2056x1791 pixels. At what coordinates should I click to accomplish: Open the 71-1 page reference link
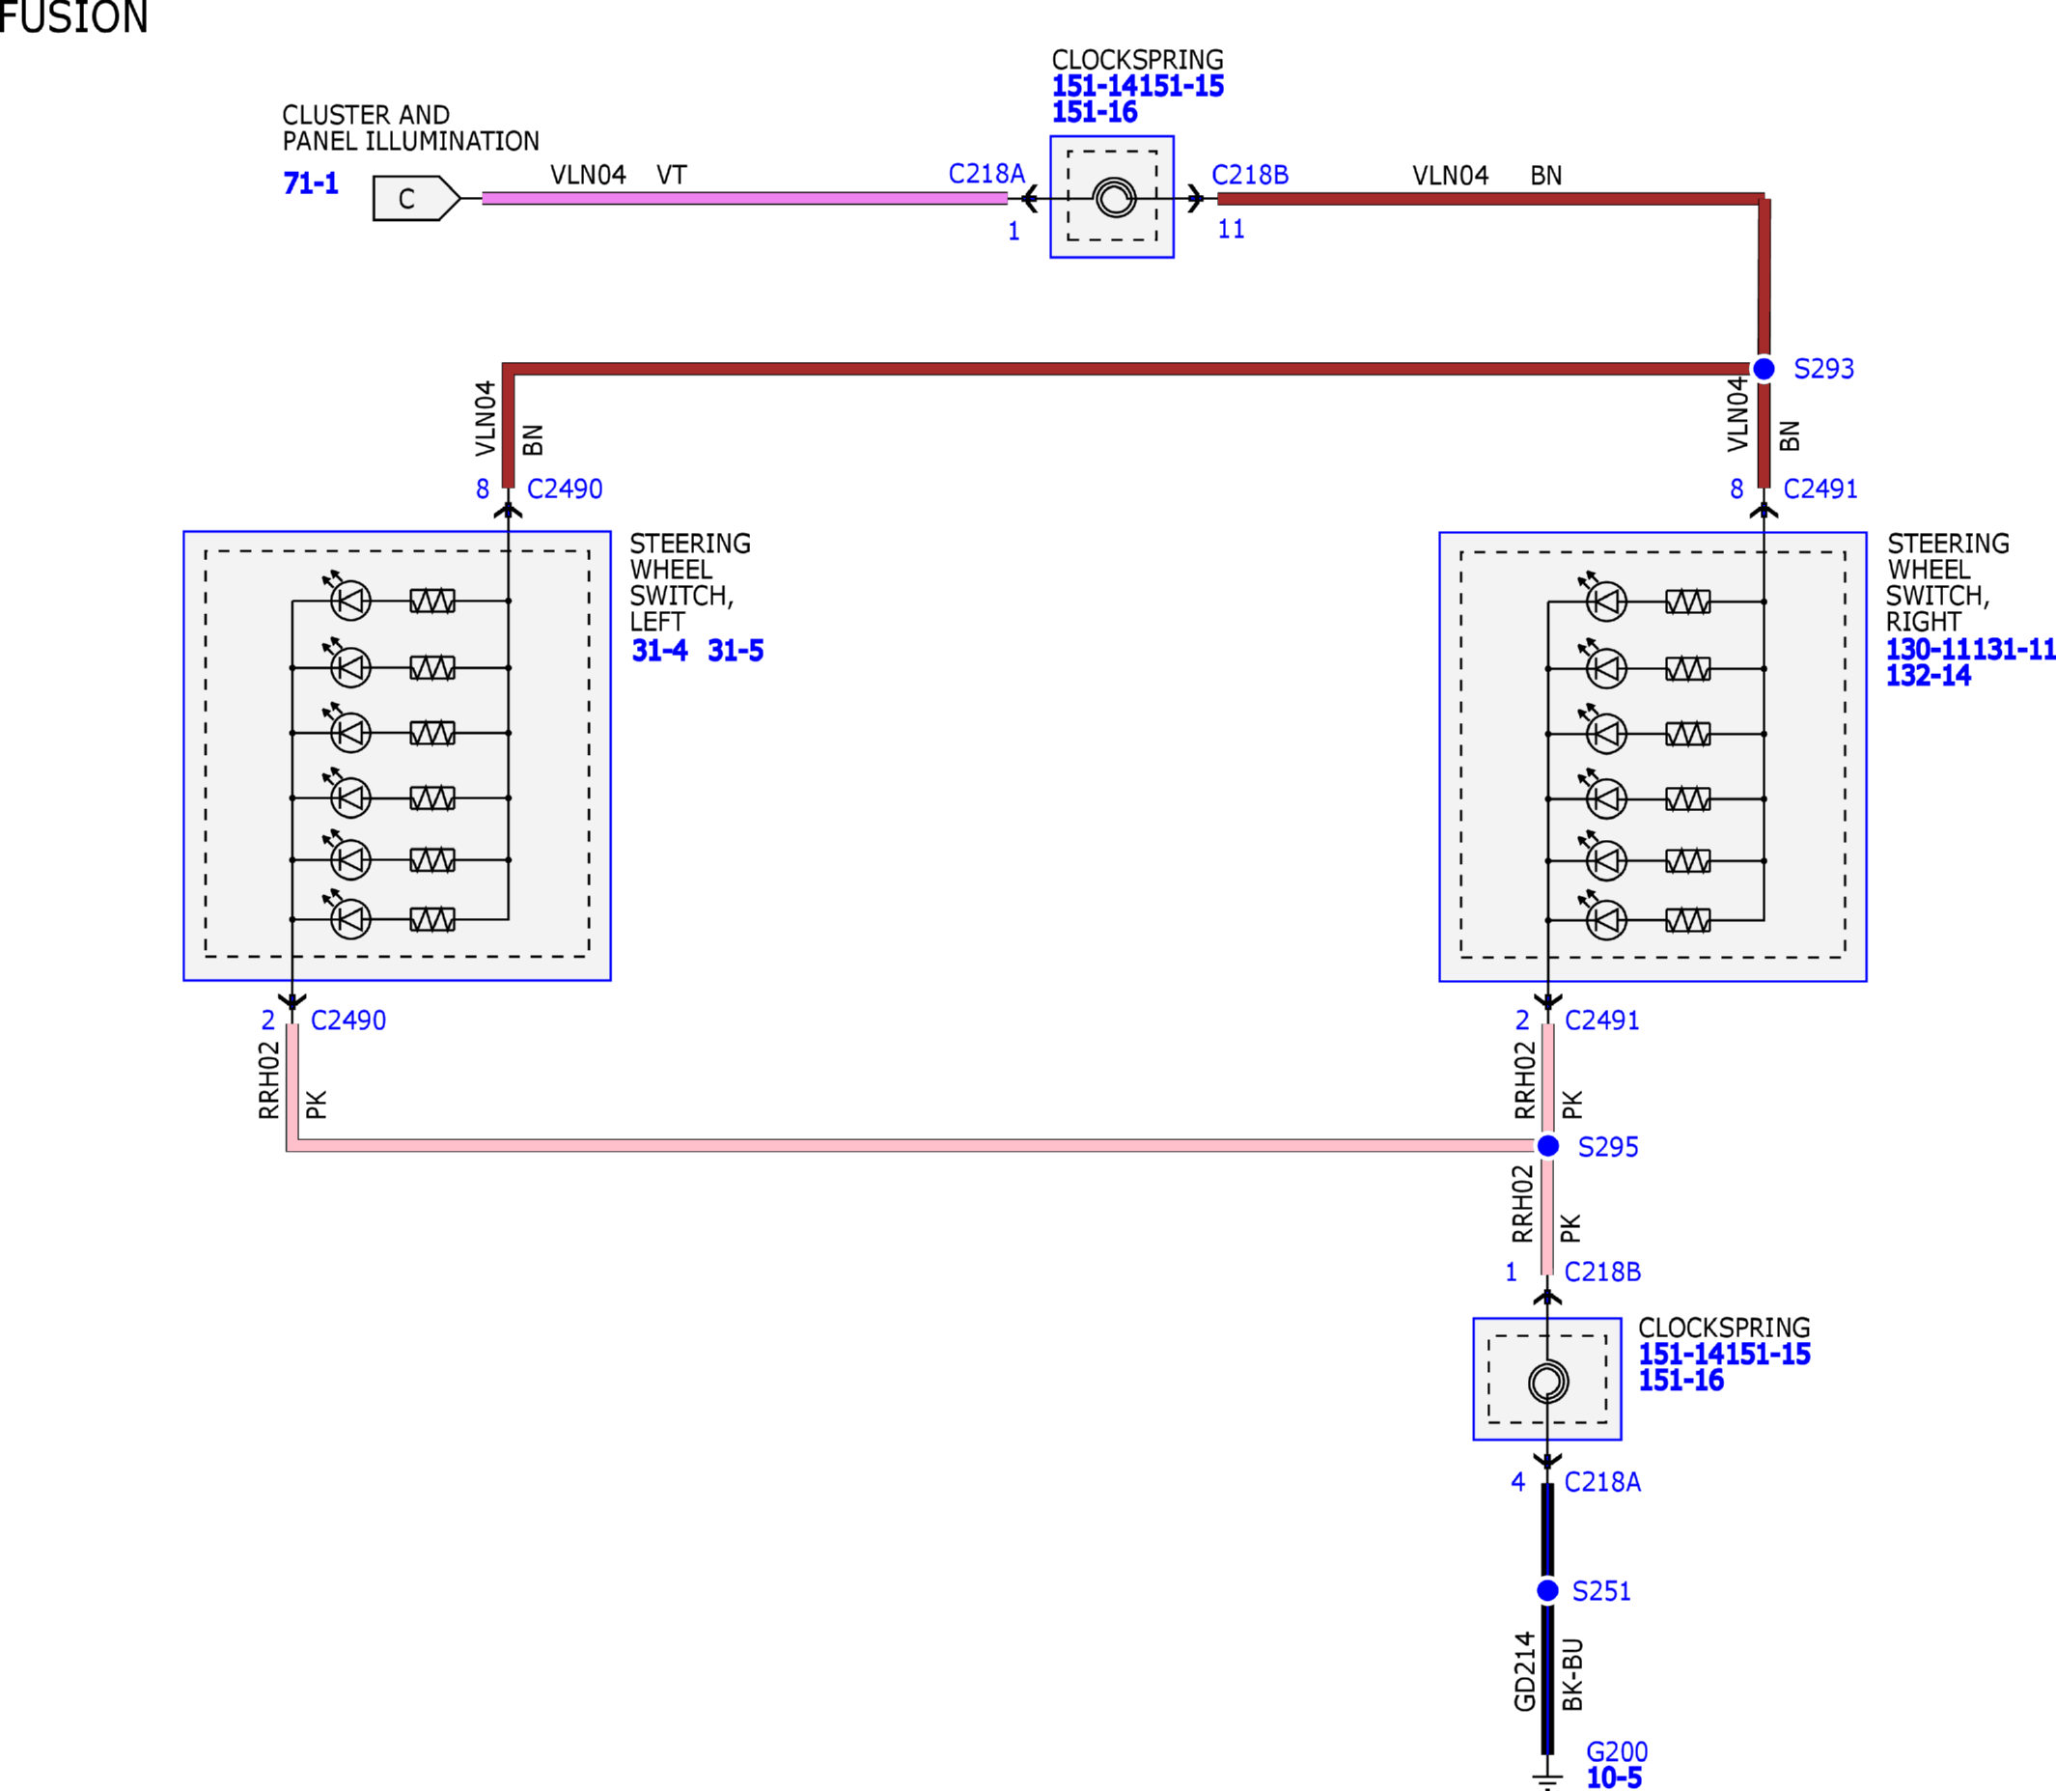tap(311, 183)
